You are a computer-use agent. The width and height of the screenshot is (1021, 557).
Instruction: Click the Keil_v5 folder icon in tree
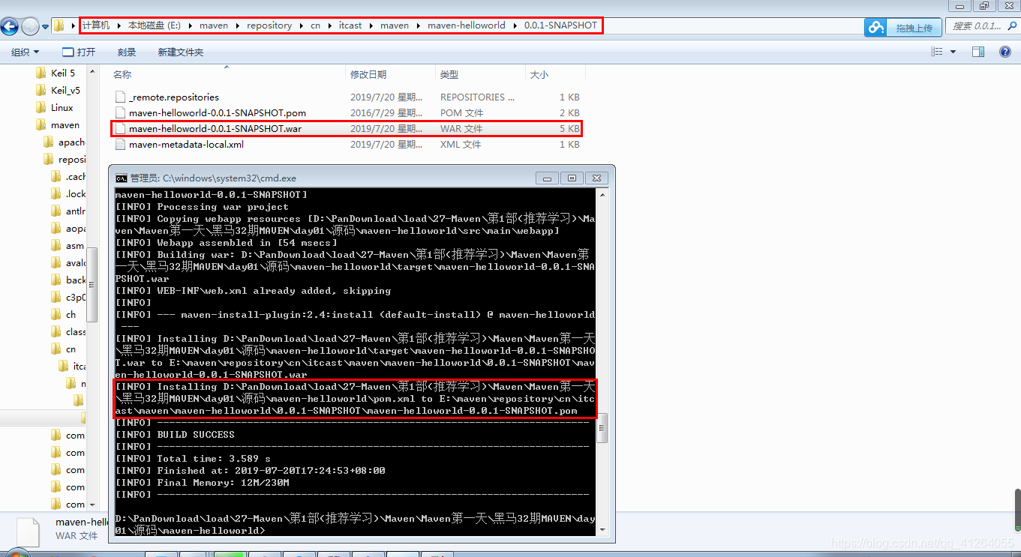(x=41, y=91)
